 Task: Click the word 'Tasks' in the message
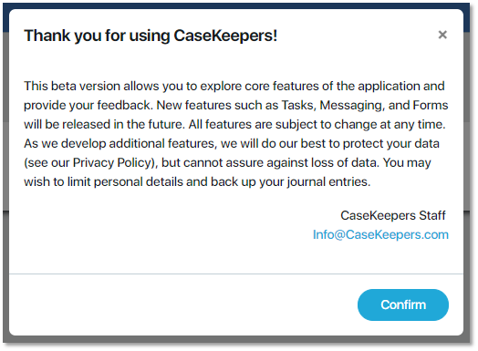(297, 105)
